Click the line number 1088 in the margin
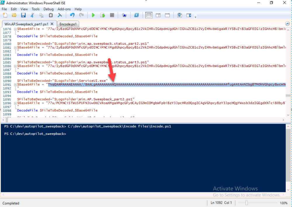This screenshot has width=292, height=207. [x=7, y=74]
